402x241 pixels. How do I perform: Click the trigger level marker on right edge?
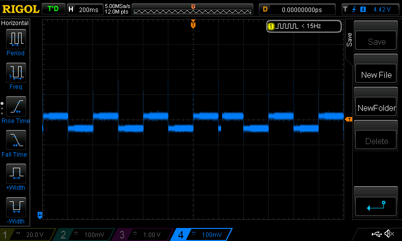[348, 119]
